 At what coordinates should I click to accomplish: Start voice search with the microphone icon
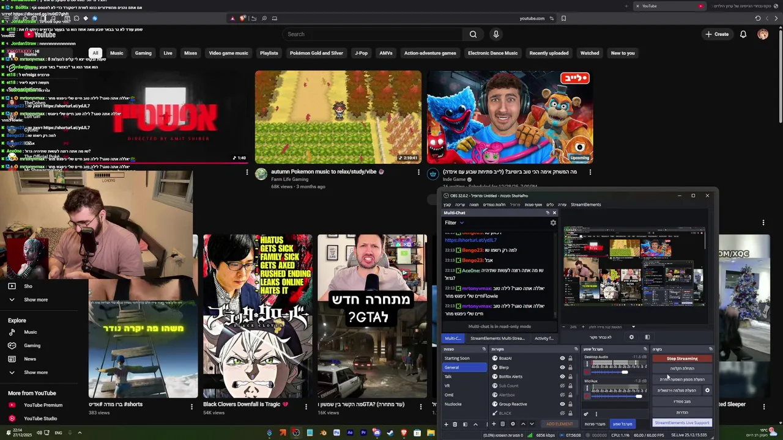[x=496, y=34]
